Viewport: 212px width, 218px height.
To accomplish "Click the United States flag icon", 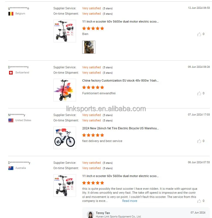I will [11, 120].
